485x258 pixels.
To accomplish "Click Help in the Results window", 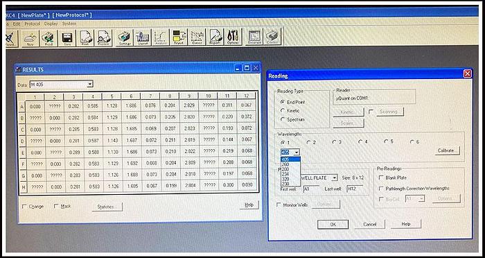I will coord(249,205).
